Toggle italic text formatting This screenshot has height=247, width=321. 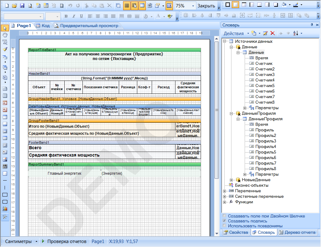pos(74,16)
